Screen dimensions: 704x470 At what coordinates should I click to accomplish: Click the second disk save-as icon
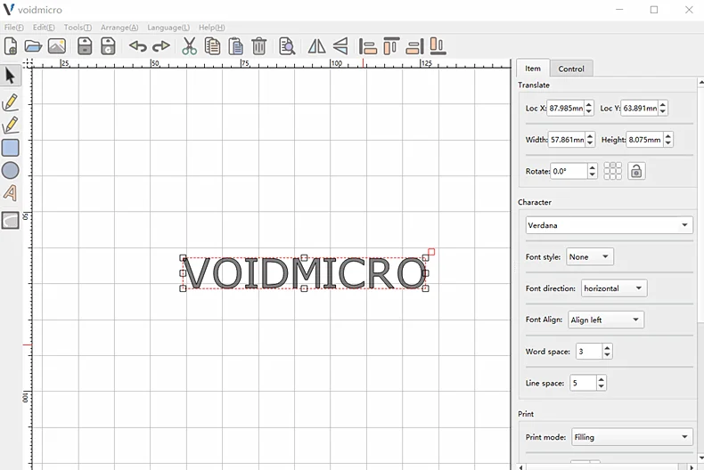pyautogui.click(x=108, y=46)
